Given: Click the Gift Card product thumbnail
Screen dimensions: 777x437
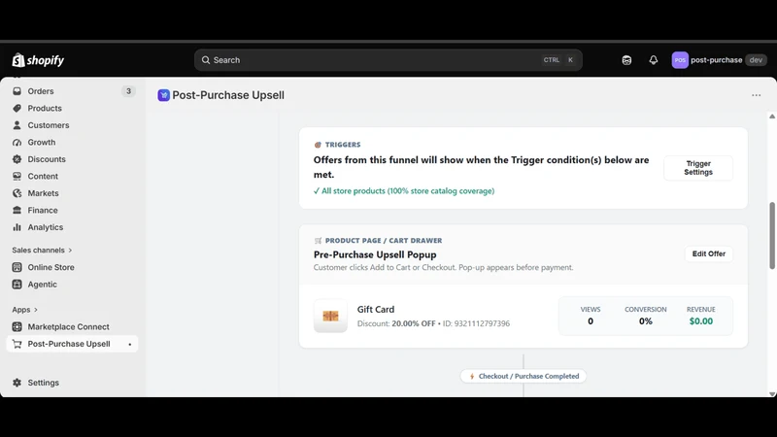Looking at the screenshot, I should click(330, 317).
